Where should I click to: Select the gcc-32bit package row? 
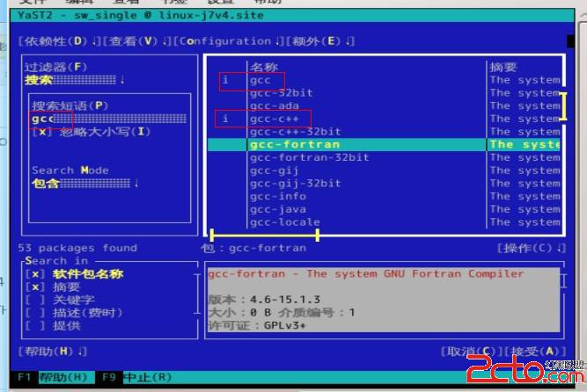coord(384,93)
